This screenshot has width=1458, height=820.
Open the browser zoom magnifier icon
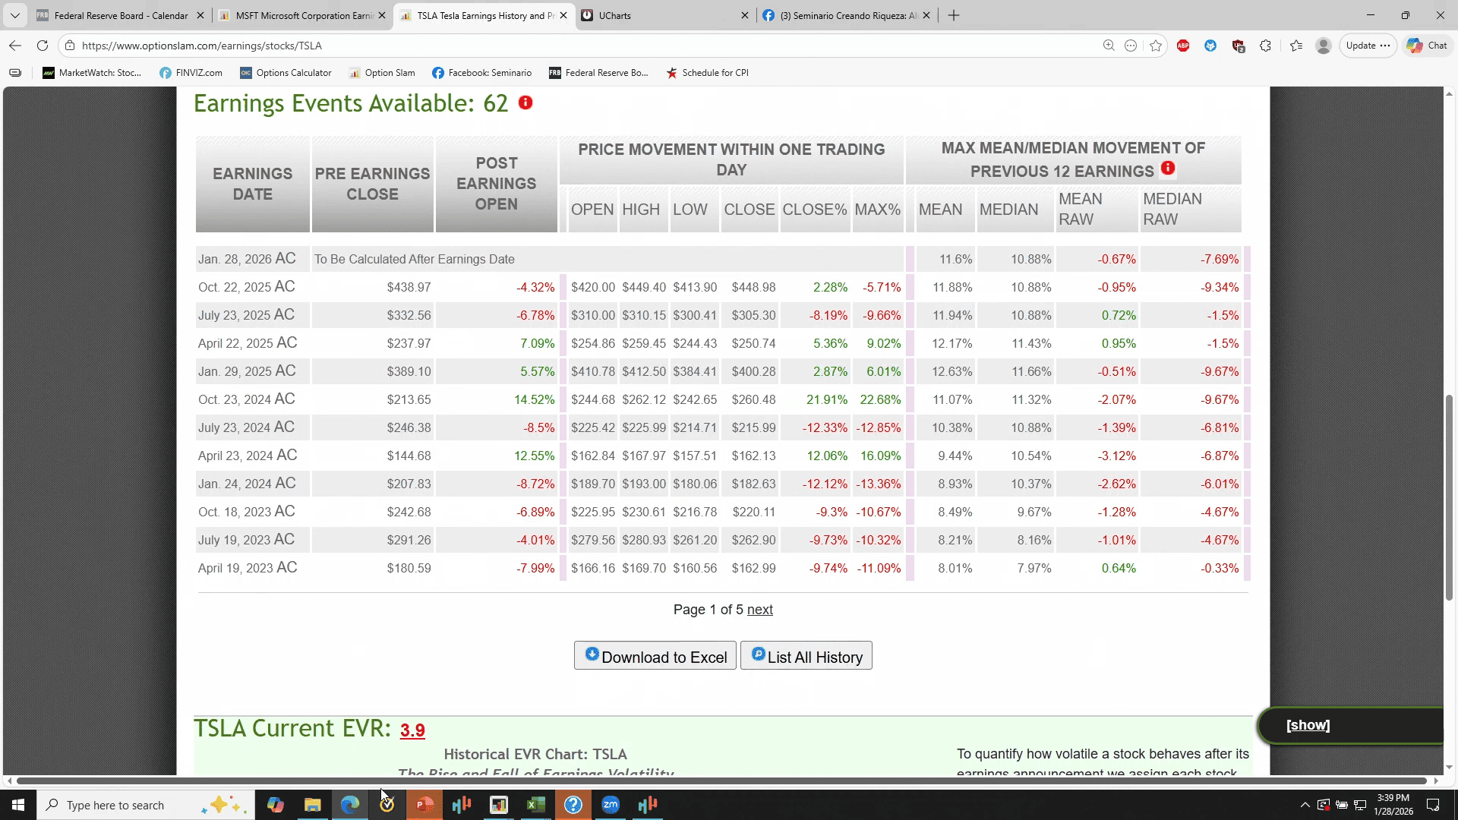(1109, 46)
